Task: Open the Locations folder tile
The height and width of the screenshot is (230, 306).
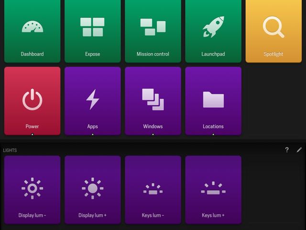Action: click(x=213, y=101)
